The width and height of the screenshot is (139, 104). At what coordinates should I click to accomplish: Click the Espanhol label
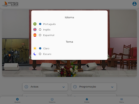[x=49, y=35]
